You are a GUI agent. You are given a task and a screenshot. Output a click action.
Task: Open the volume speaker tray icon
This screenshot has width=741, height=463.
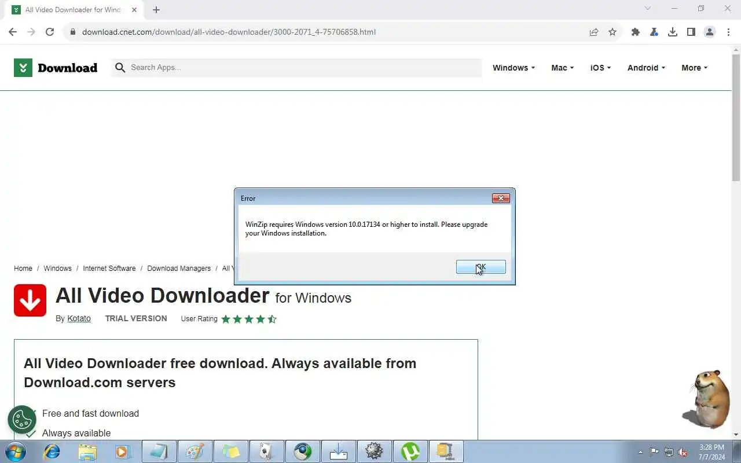coord(683,452)
